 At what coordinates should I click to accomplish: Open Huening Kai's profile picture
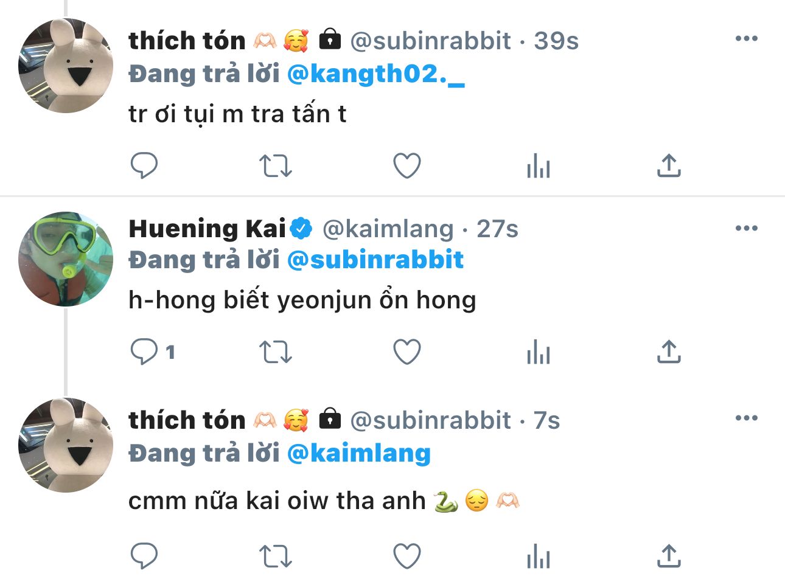pyautogui.click(x=66, y=259)
